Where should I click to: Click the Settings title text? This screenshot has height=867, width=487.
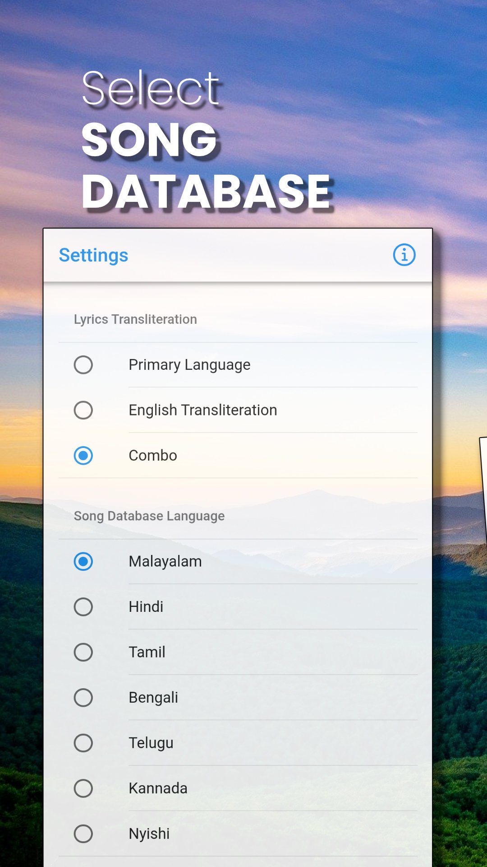(x=94, y=256)
